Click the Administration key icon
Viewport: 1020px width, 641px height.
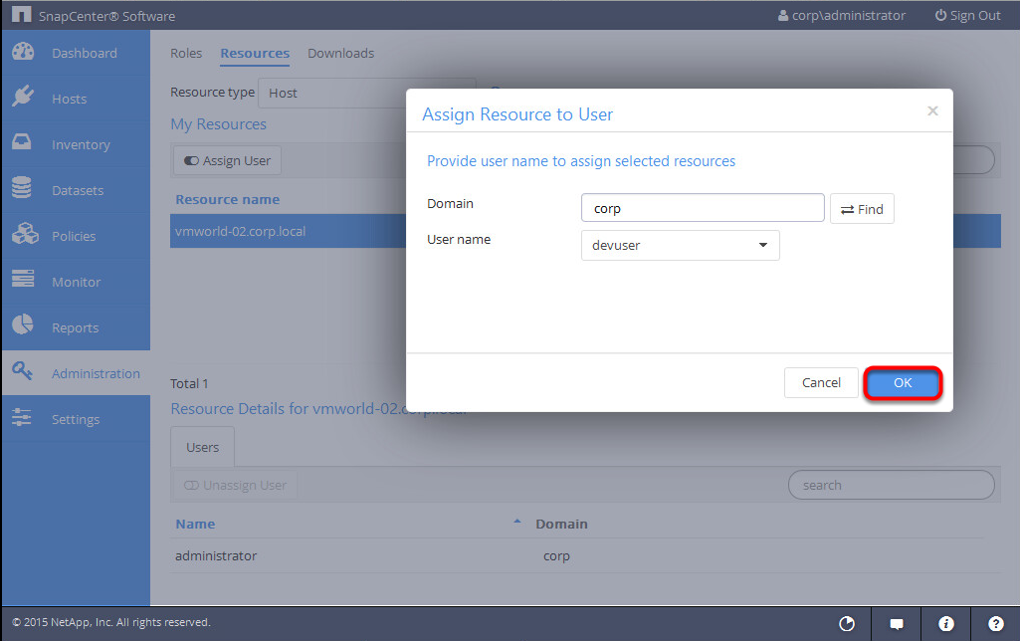[x=22, y=371]
